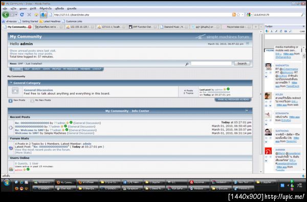Open a new tab with the plus button
This screenshot has height=202, width=307.
pos(255,27)
